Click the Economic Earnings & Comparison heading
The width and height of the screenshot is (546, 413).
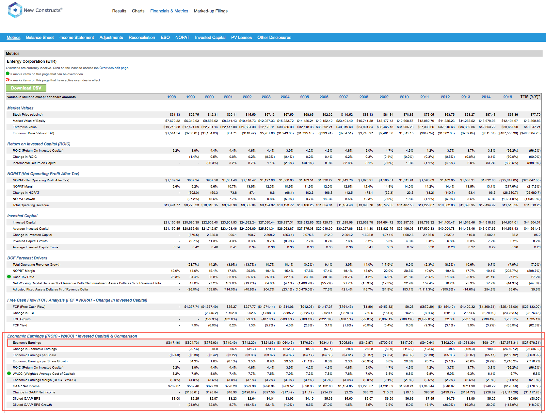[x=72, y=336]
